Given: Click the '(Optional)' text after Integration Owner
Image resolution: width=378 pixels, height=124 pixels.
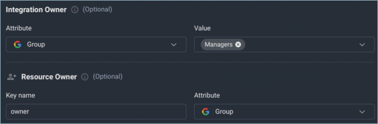Looking at the screenshot, I should [x=97, y=9].
